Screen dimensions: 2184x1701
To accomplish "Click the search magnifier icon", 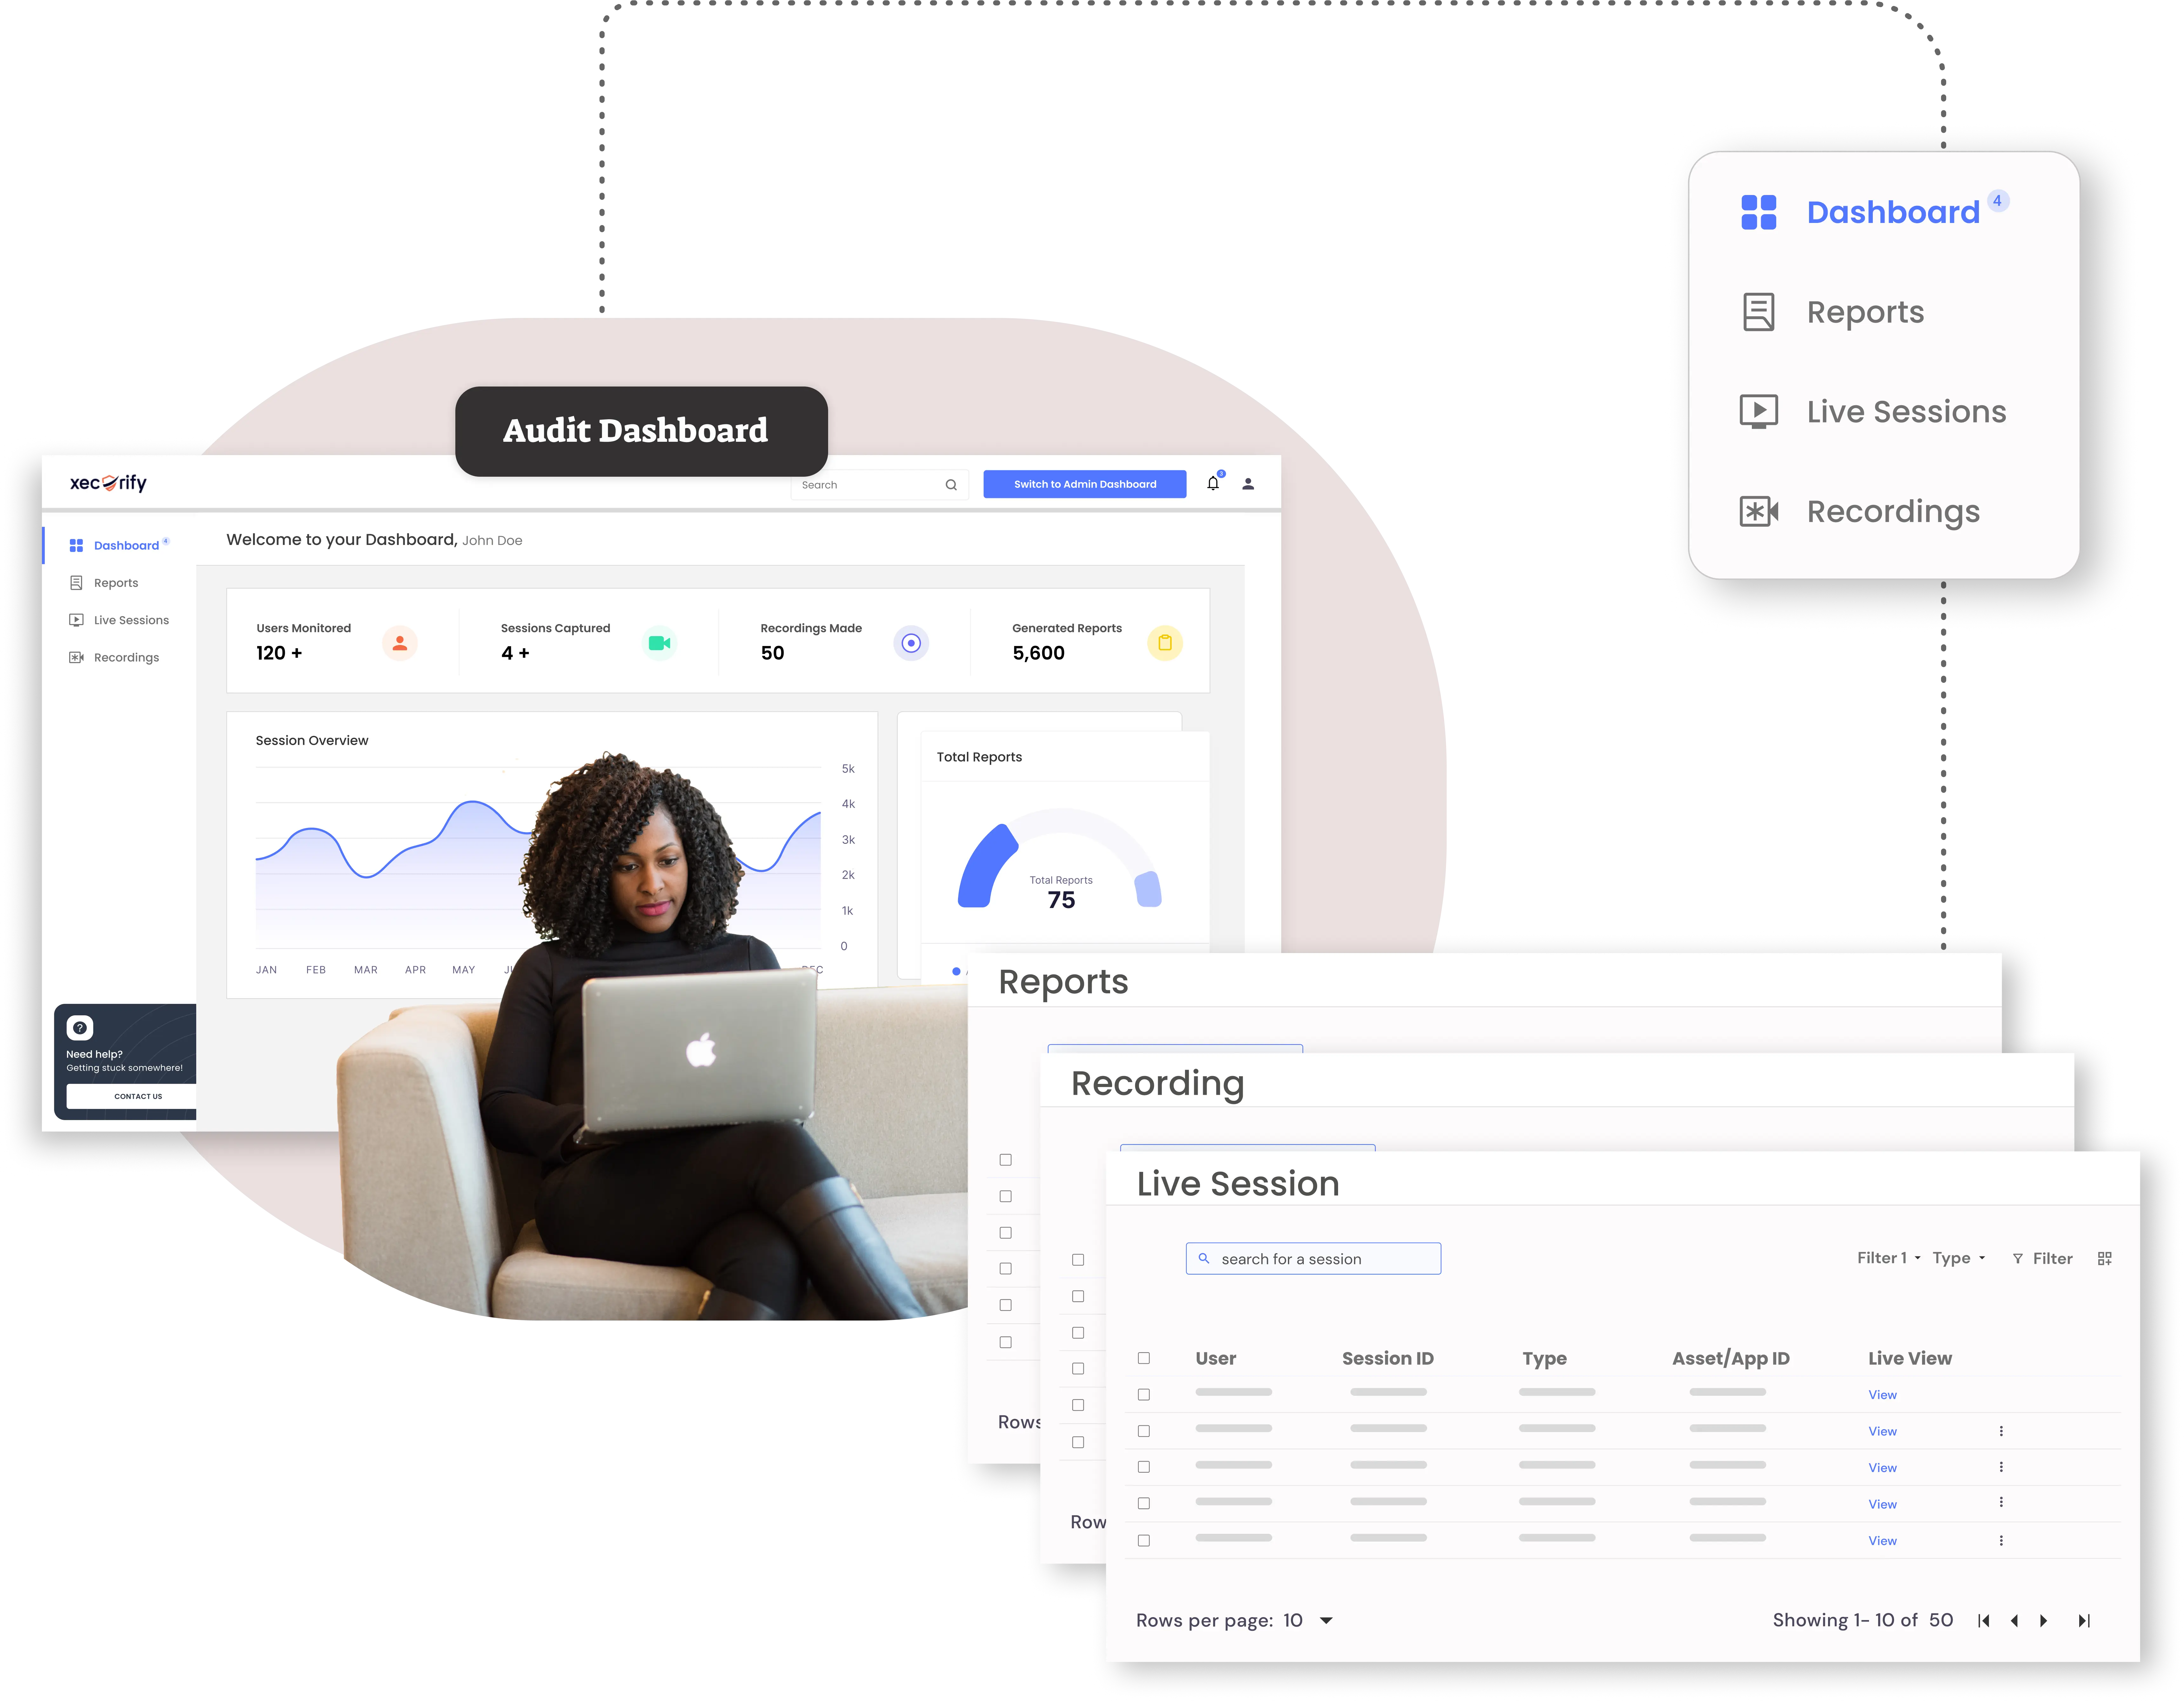I will 948,484.
